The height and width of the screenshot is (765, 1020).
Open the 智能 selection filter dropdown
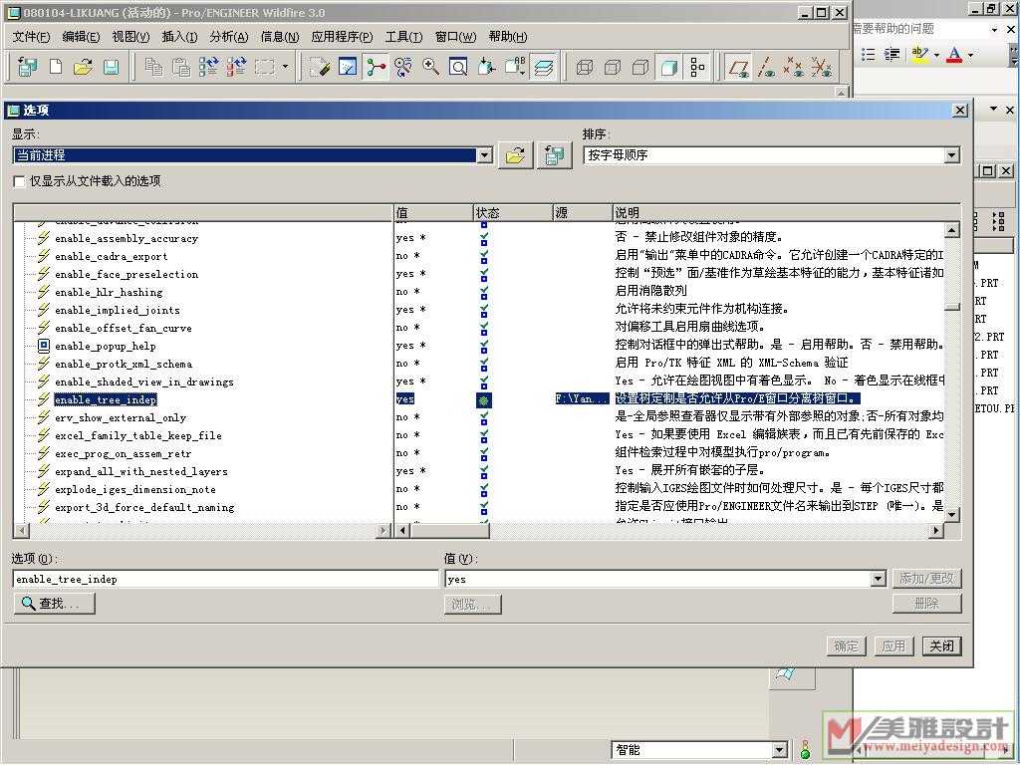pyautogui.click(x=780, y=750)
